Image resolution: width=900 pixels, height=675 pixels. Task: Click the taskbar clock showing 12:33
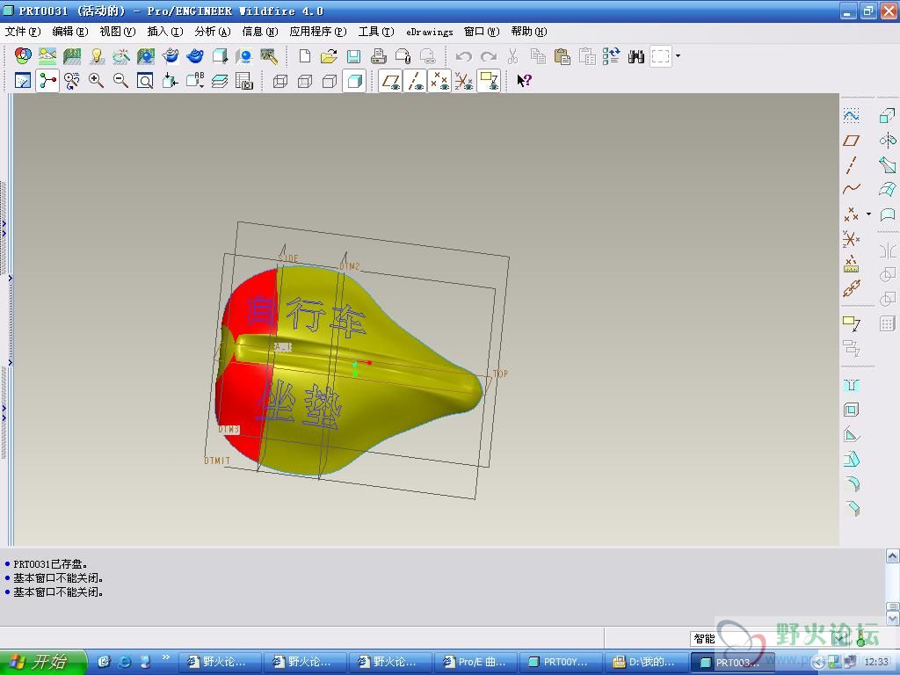pyautogui.click(x=876, y=662)
